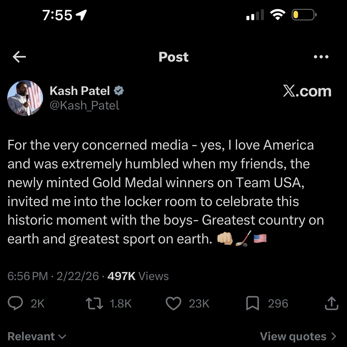Tap the Post header title
This screenshot has height=347, width=347.
[x=173, y=57]
